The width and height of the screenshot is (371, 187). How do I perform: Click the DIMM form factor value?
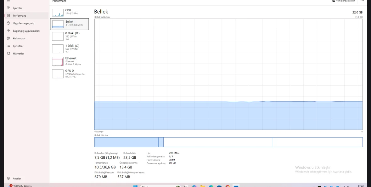[172, 160]
